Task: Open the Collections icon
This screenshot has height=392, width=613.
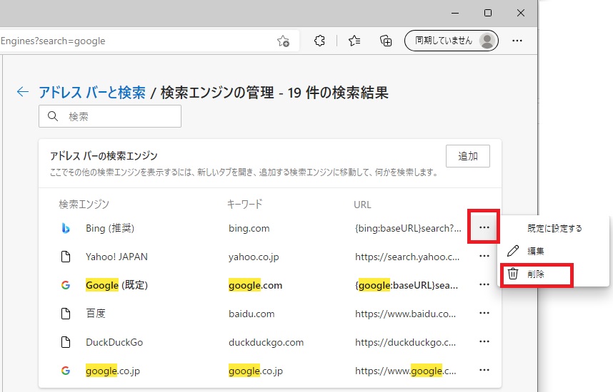Action: click(x=386, y=41)
